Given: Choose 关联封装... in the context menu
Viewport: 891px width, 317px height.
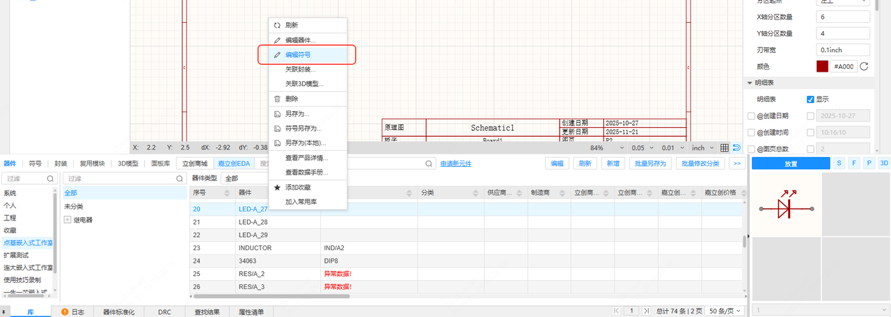Looking at the screenshot, I should (x=307, y=70).
